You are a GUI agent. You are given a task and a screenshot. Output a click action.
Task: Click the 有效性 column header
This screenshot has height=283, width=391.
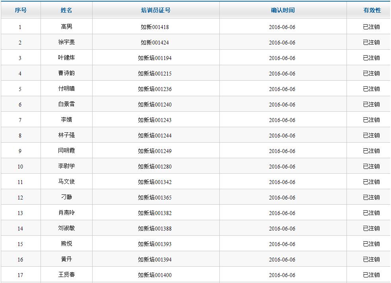[x=372, y=10]
